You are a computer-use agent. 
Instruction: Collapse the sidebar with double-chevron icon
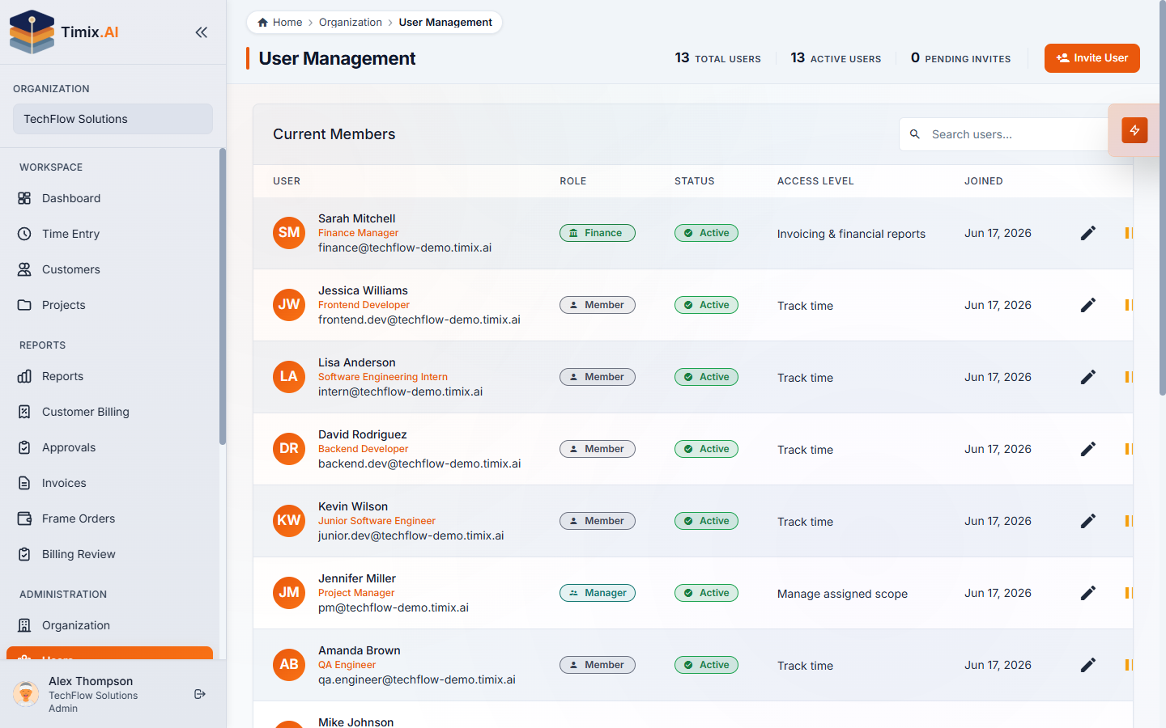[201, 32]
